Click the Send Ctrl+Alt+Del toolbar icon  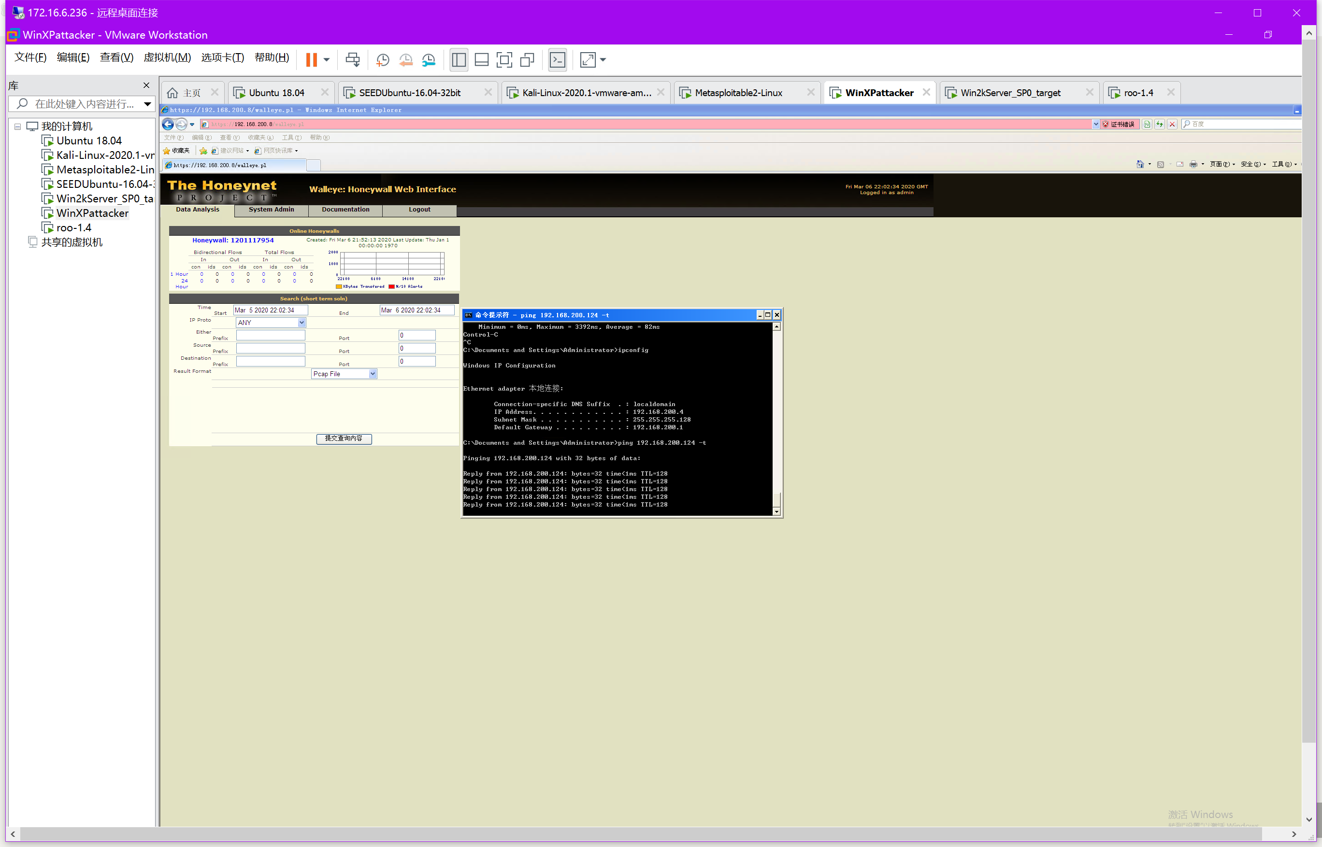tap(353, 59)
